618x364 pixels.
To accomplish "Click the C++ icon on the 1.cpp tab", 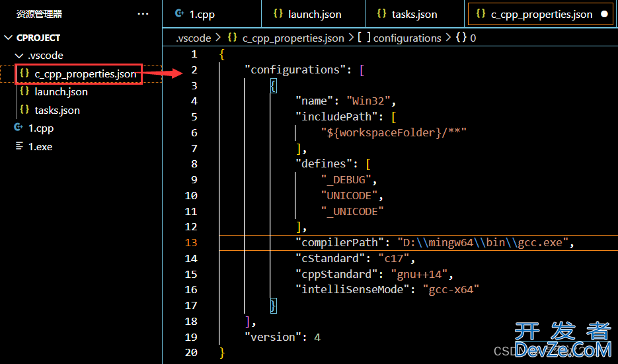I will click(179, 13).
